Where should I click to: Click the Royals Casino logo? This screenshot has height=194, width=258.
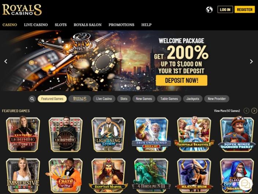click(x=22, y=10)
